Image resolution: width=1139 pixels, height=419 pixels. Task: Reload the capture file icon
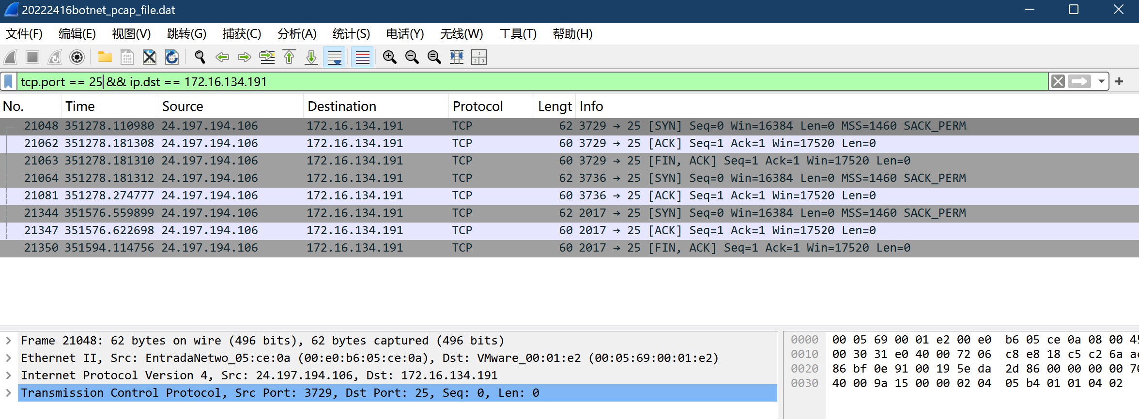point(172,57)
